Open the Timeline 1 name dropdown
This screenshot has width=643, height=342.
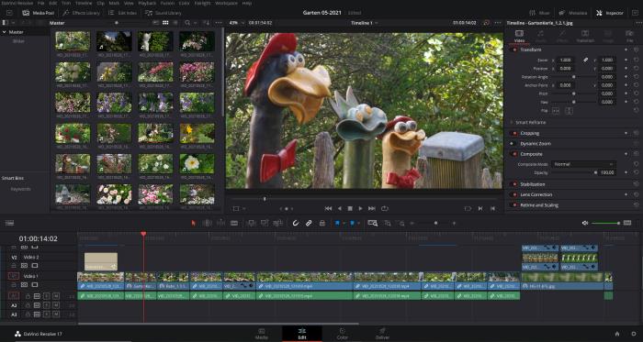coord(364,23)
